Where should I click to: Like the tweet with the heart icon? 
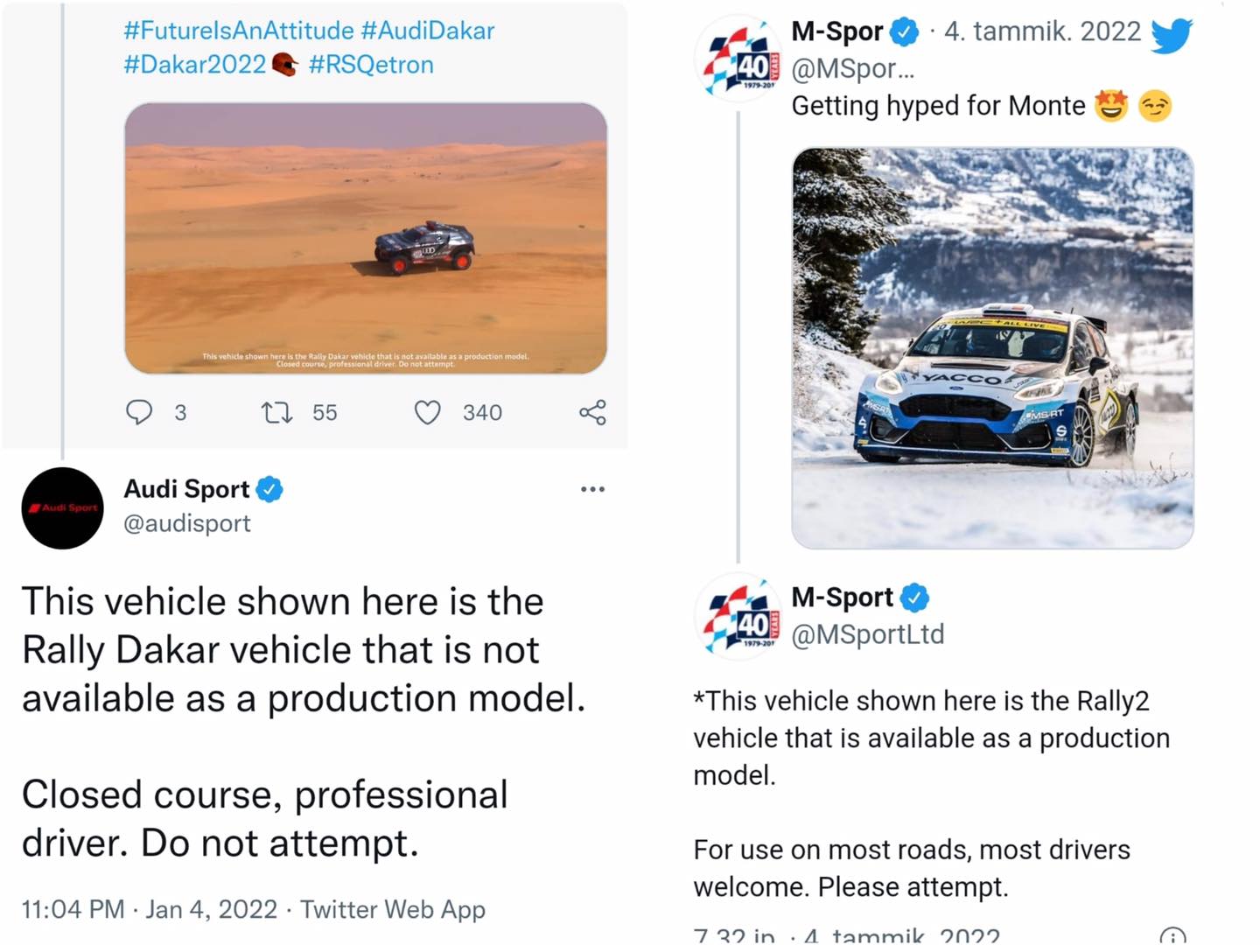427,412
